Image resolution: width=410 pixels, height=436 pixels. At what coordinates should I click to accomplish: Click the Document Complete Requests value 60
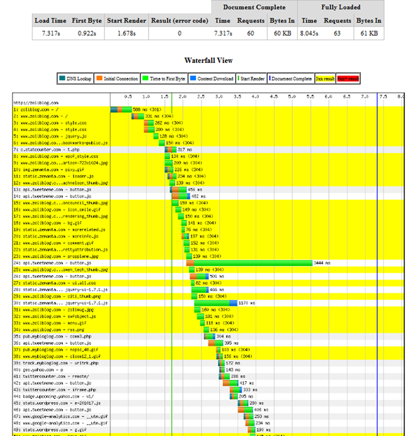click(251, 33)
